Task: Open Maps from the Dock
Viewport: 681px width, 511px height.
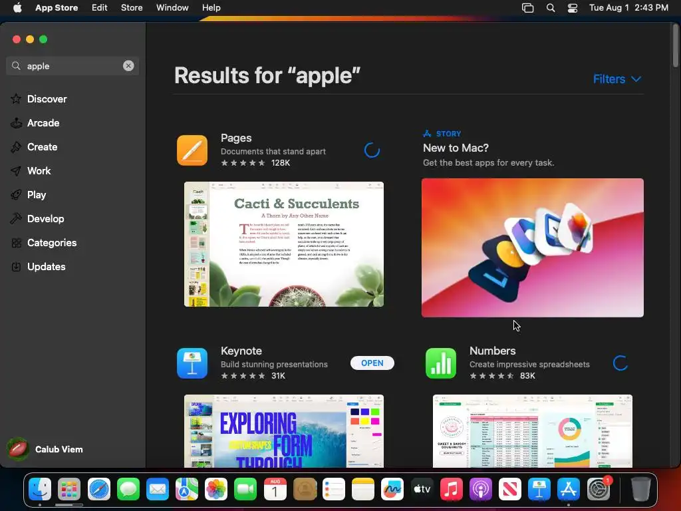Action: (187, 489)
